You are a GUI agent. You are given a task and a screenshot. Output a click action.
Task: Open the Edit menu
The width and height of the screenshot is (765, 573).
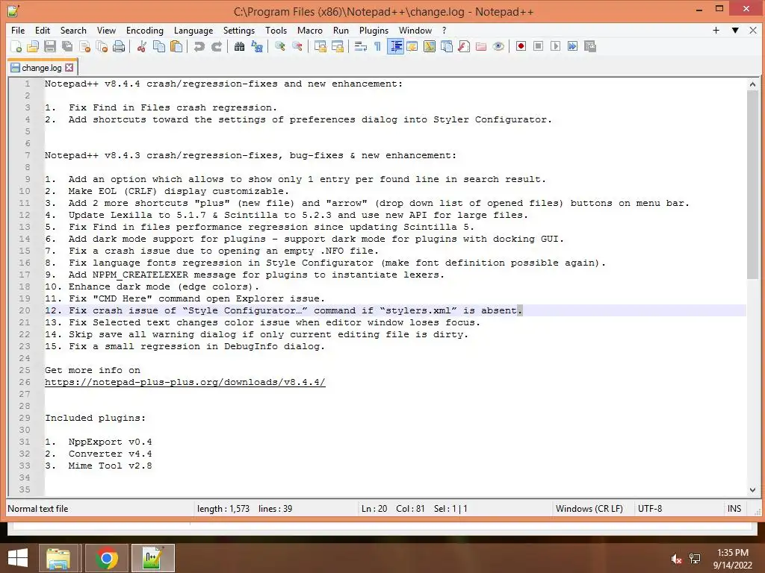pos(43,30)
